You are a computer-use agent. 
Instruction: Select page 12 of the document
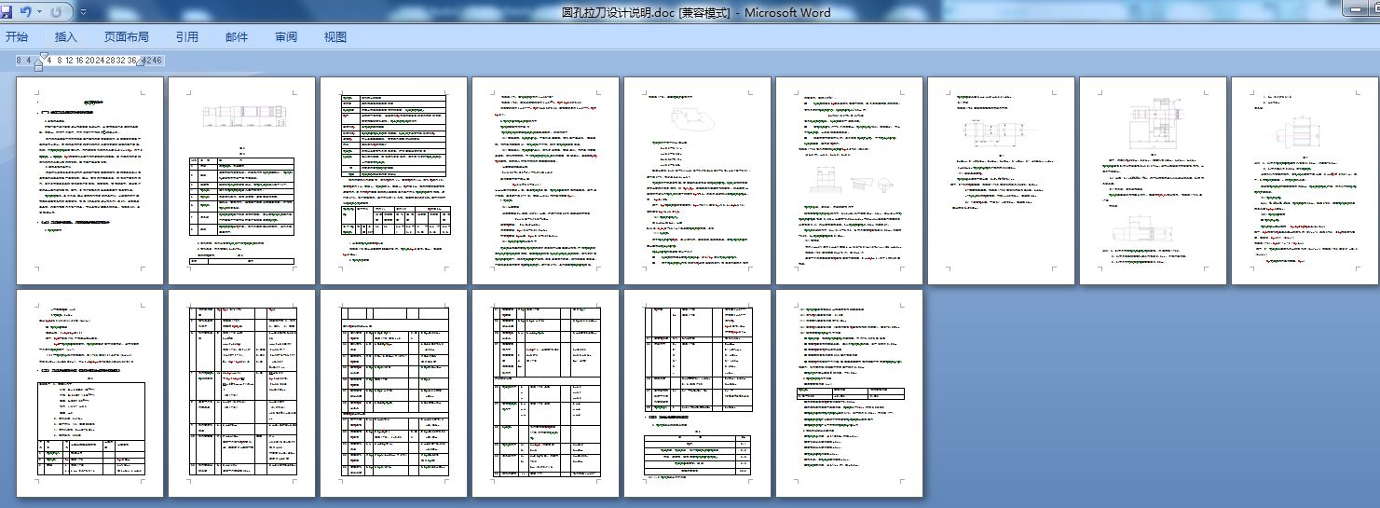(x=393, y=393)
